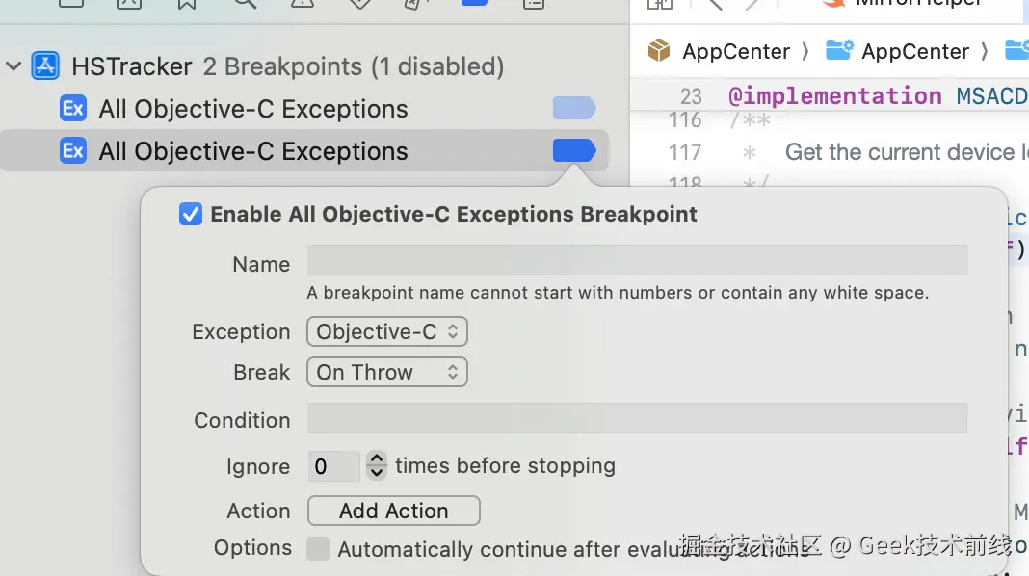Open the Bookmark navigator icon
The width and height of the screenshot is (1029, 576).
tap(187, 3)
